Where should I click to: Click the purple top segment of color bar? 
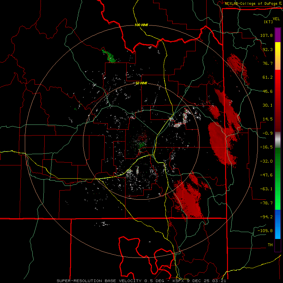pos(278,35)
